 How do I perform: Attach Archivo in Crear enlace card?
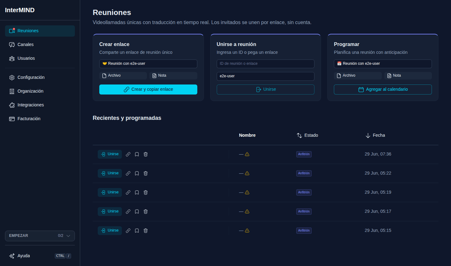[x=123, y=76]
